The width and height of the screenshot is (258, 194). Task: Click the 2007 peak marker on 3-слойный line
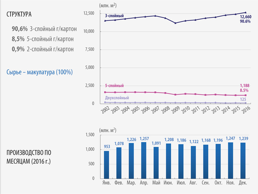point(155,16)
